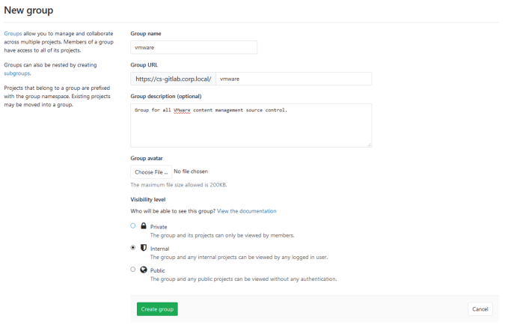Click the textarea resize handle corner
The height and width of the screenshot is (325, 505).
click(369, 145)
